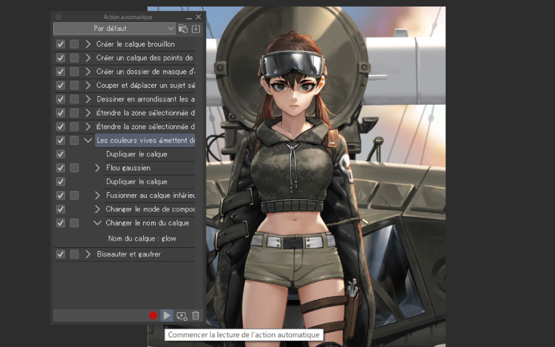Select the 'Dessiner en arrondissant' action
Screen dimensions: 555x347
(x=145, y=99)
